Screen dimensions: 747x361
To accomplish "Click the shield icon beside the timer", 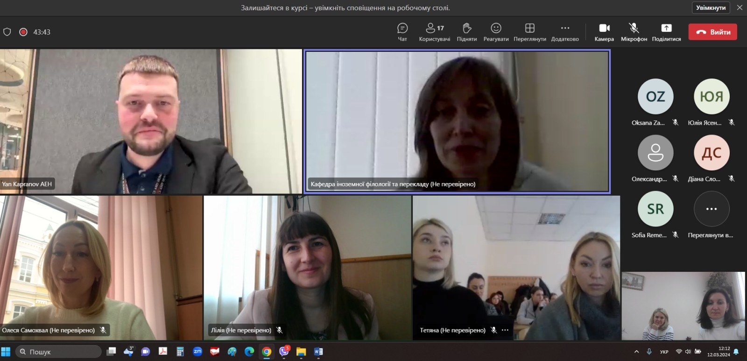I will pyautogui.click(x=7, y=32).
